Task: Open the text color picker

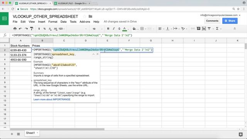Action: (x=125, y=29)
